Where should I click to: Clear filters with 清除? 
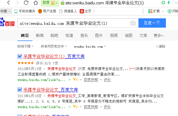click(x=160, y=46)
